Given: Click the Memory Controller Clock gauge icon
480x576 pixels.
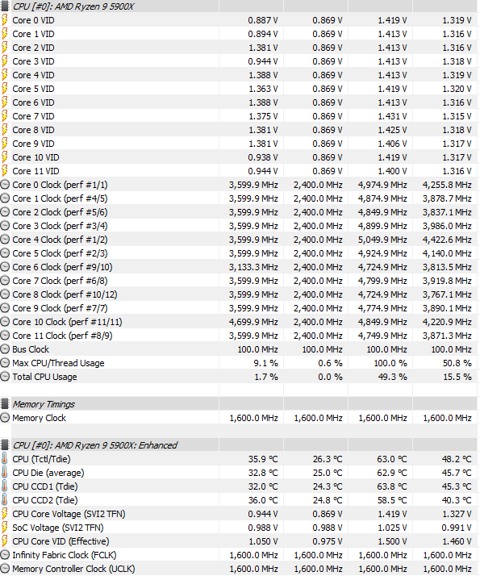Looking at the screenshot, I should pos(5,569).
